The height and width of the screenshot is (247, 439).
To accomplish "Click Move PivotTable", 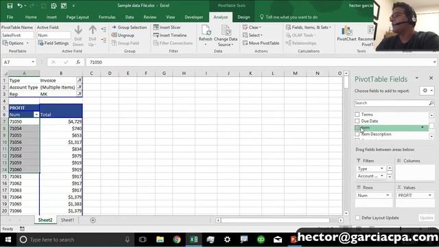I will (x=261, y=43).
